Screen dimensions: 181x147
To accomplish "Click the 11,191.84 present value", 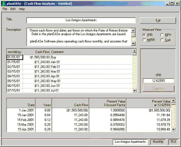I will pos(163,115).
